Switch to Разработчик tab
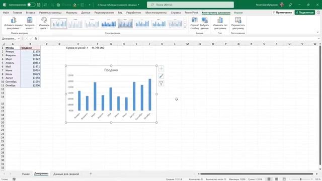The width and height of the screenshot is (322, 181). click(x=133, y=13)
